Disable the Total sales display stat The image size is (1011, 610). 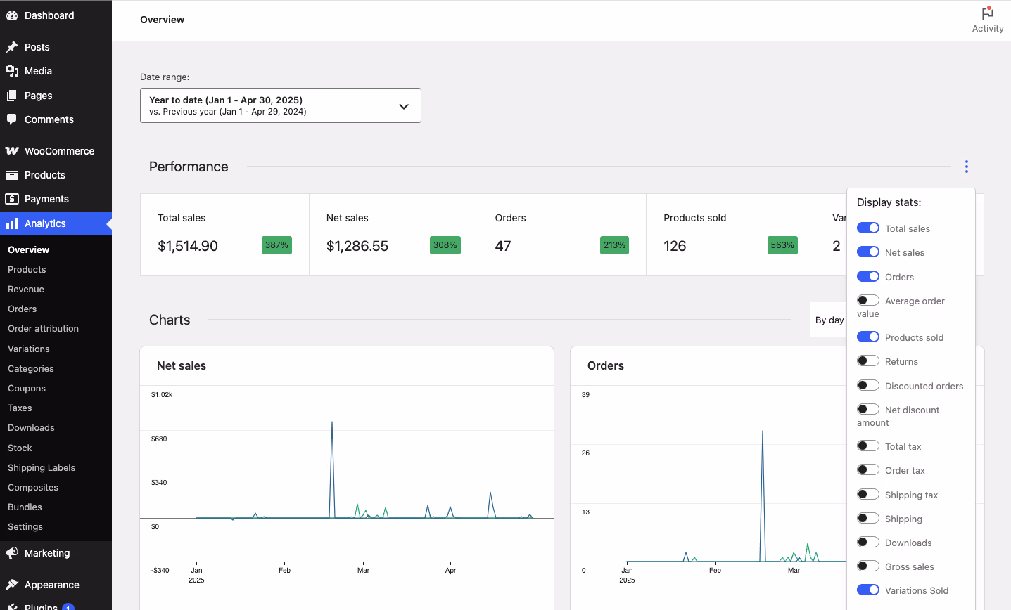pos(867,228)
